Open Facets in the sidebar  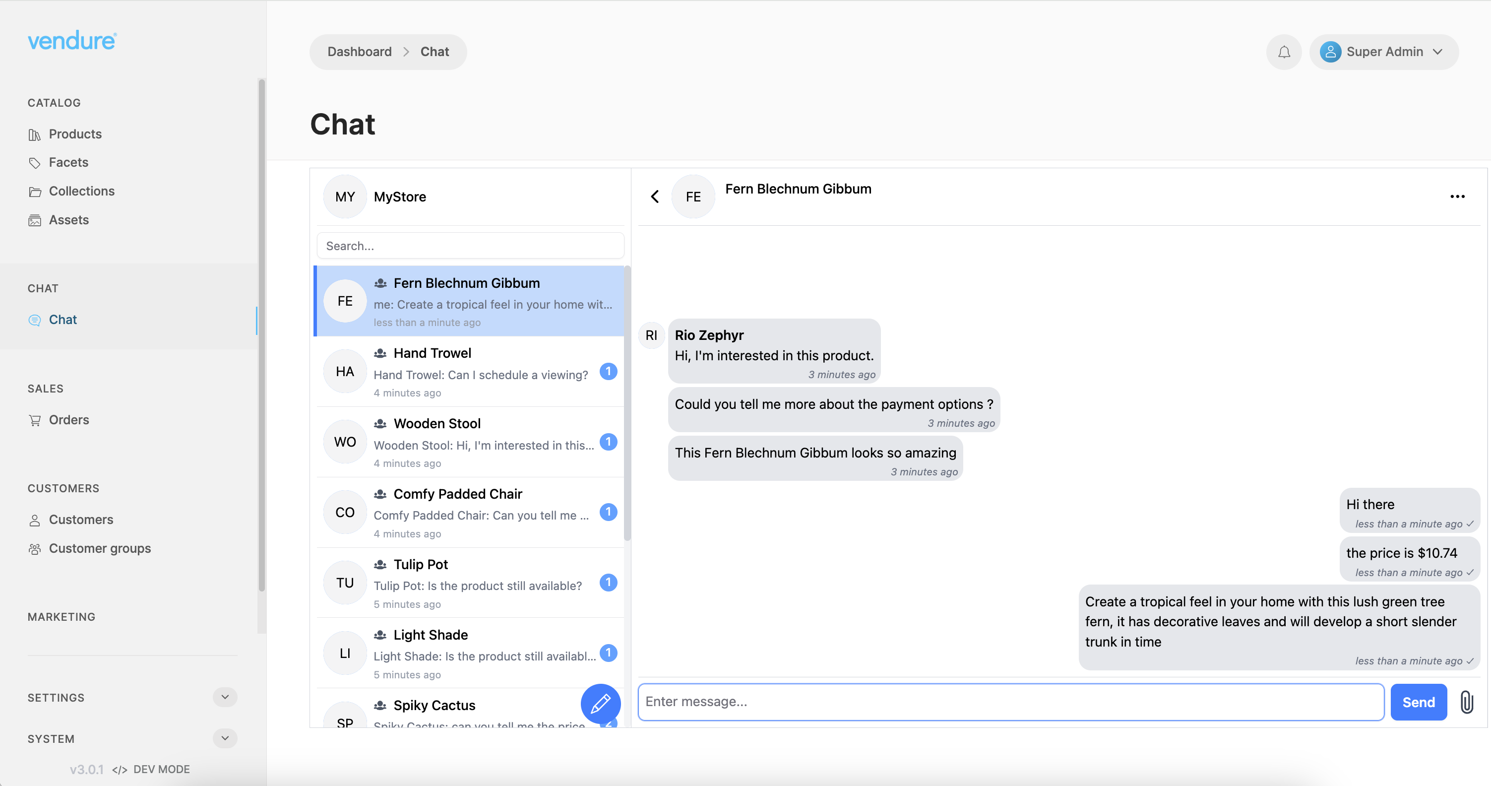pyautogui.click(x=68, y=162)
